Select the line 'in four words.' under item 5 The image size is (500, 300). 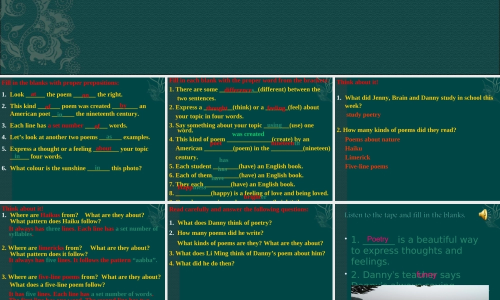[36, 156]
